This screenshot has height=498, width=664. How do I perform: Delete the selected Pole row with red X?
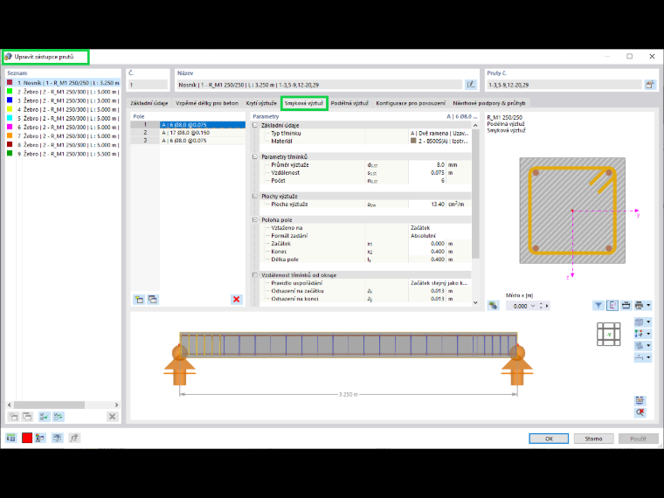pyautogui.click(x=236, y=300)
